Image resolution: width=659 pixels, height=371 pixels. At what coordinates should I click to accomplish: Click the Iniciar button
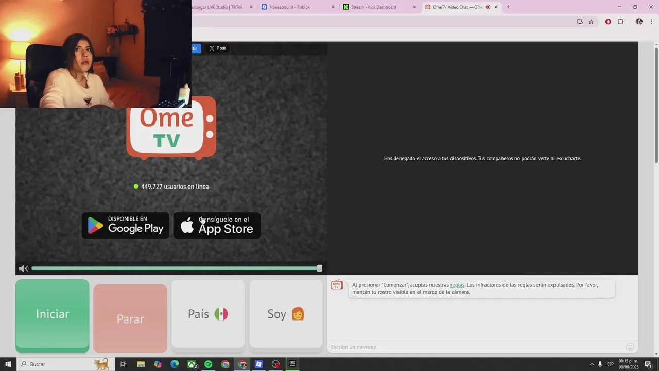(53, 316)
